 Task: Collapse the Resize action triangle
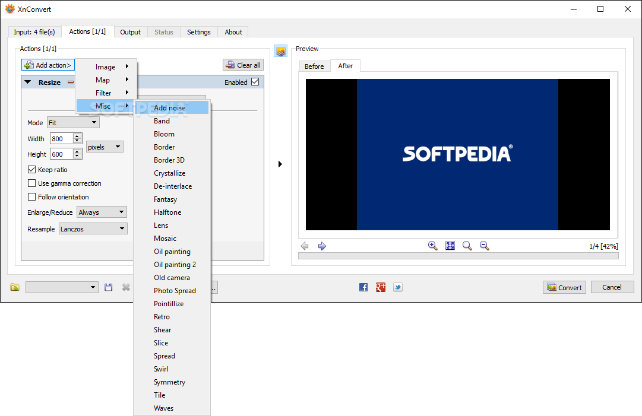pos(27,82)
